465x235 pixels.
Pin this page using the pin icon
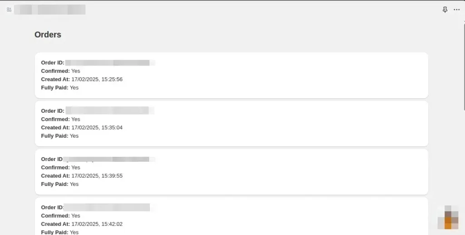445,10
